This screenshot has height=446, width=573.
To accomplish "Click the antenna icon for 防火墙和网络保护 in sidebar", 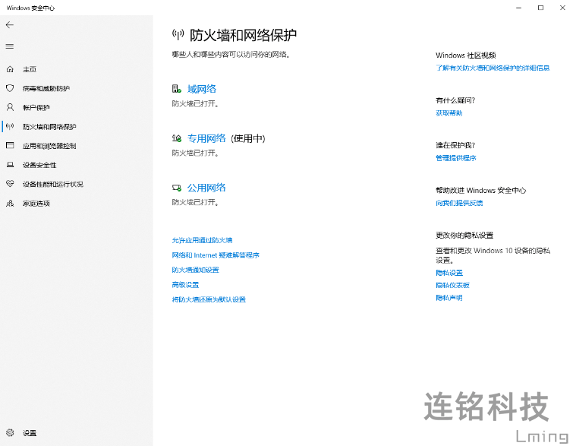I will 10,127.
